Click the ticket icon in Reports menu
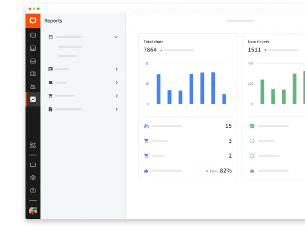The height and width of the screenshot is (228, 305). click(50, 83)
